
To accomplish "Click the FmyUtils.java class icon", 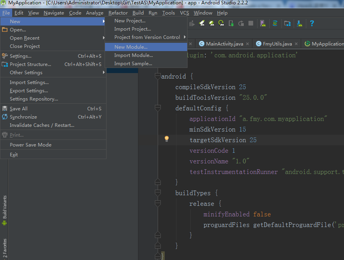I will coord(258,44).
